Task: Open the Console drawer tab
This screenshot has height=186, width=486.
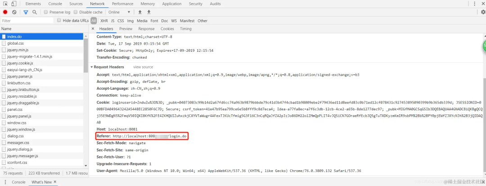Action: point(18,182)
